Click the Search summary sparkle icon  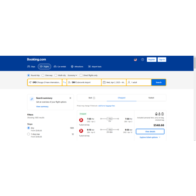tap(32, 99)
